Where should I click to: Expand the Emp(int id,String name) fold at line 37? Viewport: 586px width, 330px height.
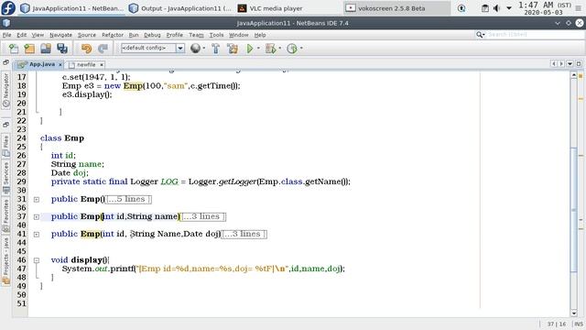point(37,216)
